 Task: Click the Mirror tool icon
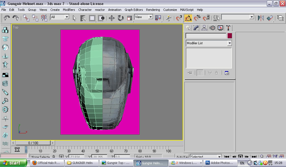tap(261, 18)
